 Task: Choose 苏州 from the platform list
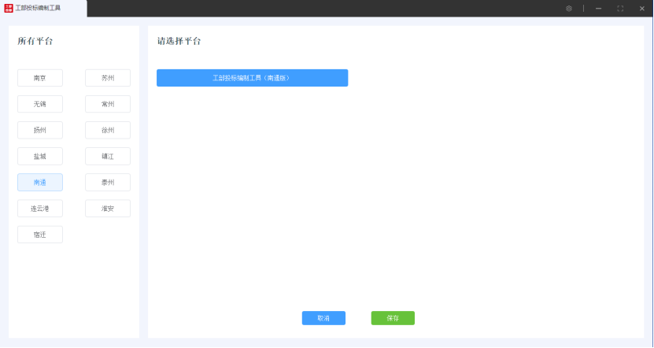coord(108,78)
